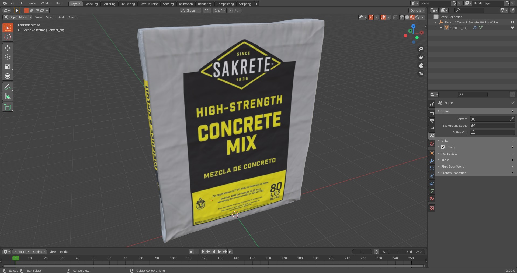
Task: Toggle snapping magnet
Action: pos(215,10)
